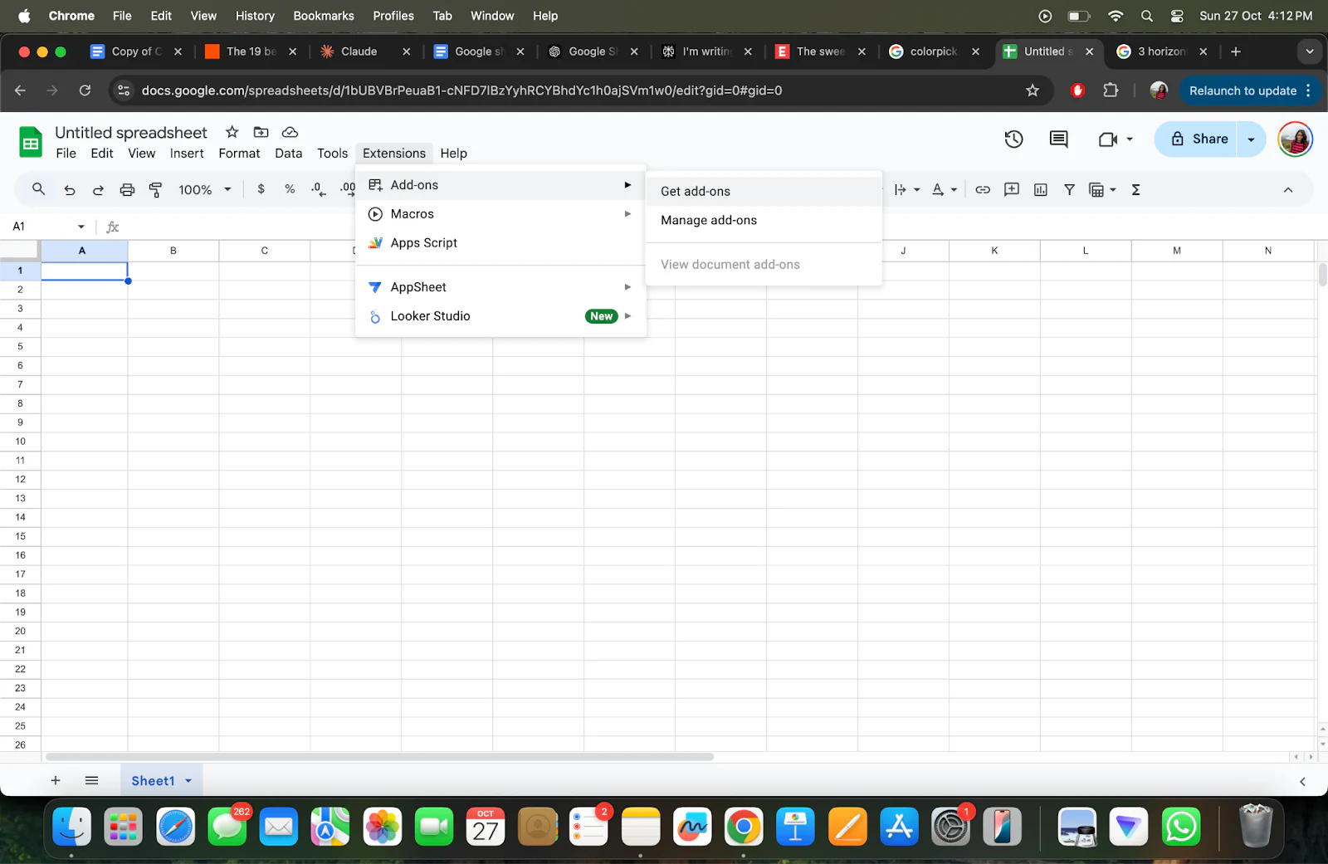The width and height of the screenshot is (1328, 864).
Task: Insert comment icon in toolbar
Action: pyautogui.click(x=1012, y=190)
